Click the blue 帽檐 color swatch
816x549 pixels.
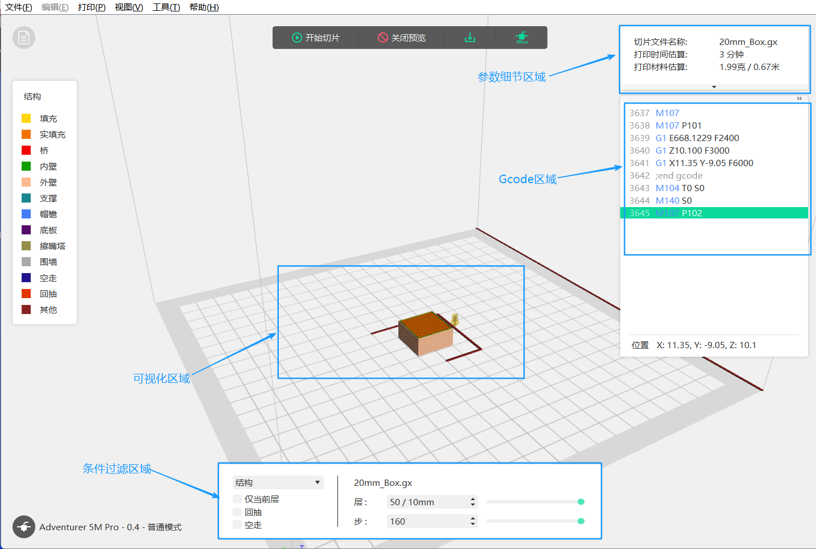pos(26,214)
